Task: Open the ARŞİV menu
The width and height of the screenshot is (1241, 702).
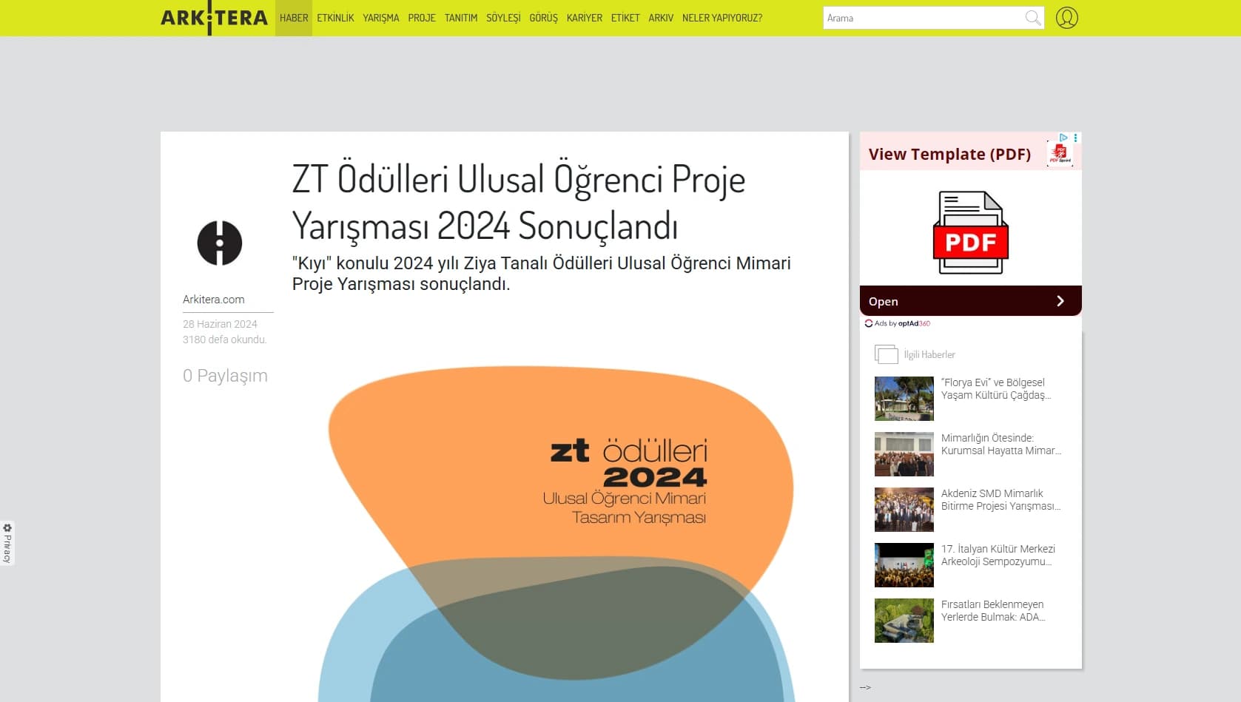Action: pos(661,18)
